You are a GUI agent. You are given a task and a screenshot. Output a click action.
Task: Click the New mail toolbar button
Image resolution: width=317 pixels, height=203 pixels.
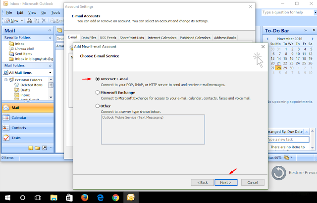(12, 21)
